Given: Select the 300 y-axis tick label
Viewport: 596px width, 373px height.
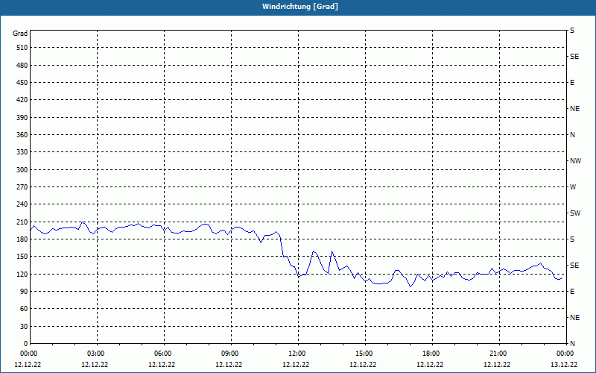Looking at the screenshot, I should [22, 170].
